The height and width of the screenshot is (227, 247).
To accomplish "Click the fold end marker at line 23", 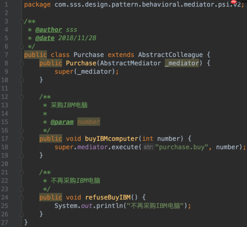I will click(21, 189).
